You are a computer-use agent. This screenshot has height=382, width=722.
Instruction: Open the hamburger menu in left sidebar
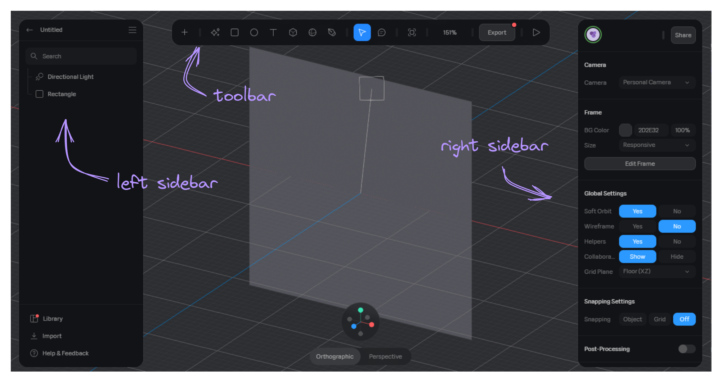(132, 30)
